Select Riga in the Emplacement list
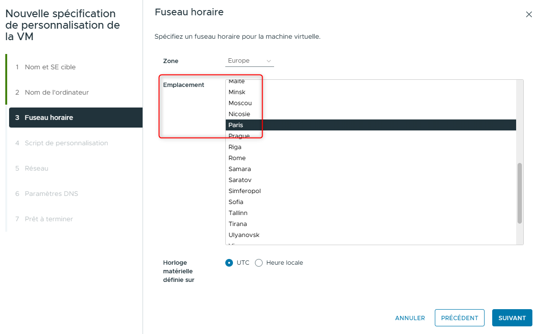 (x=235, y=147)
